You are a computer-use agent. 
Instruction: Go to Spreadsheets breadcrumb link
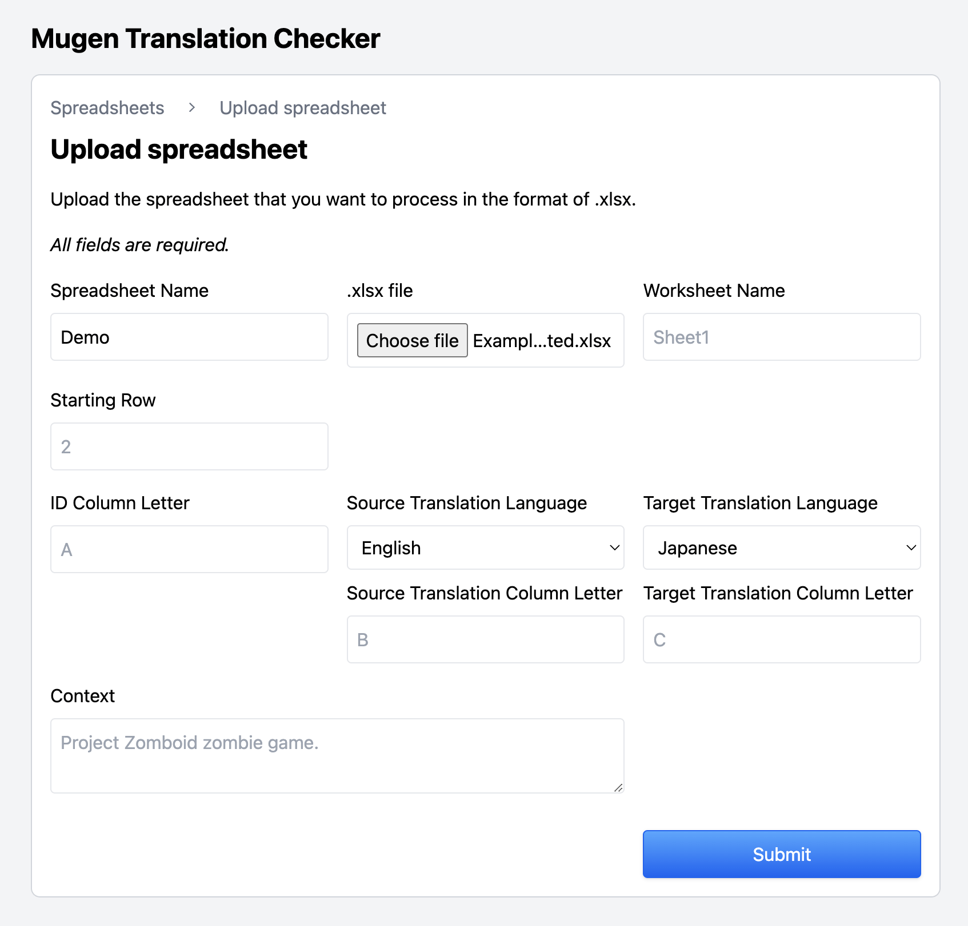[x=107, y=108]
